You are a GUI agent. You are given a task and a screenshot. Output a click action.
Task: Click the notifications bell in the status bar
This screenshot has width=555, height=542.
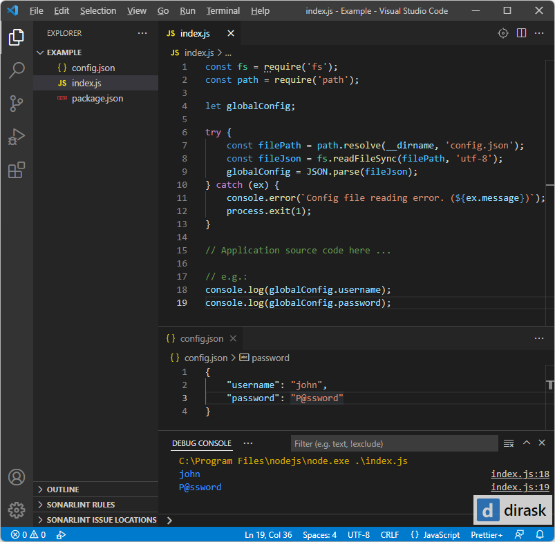(539, 534)
